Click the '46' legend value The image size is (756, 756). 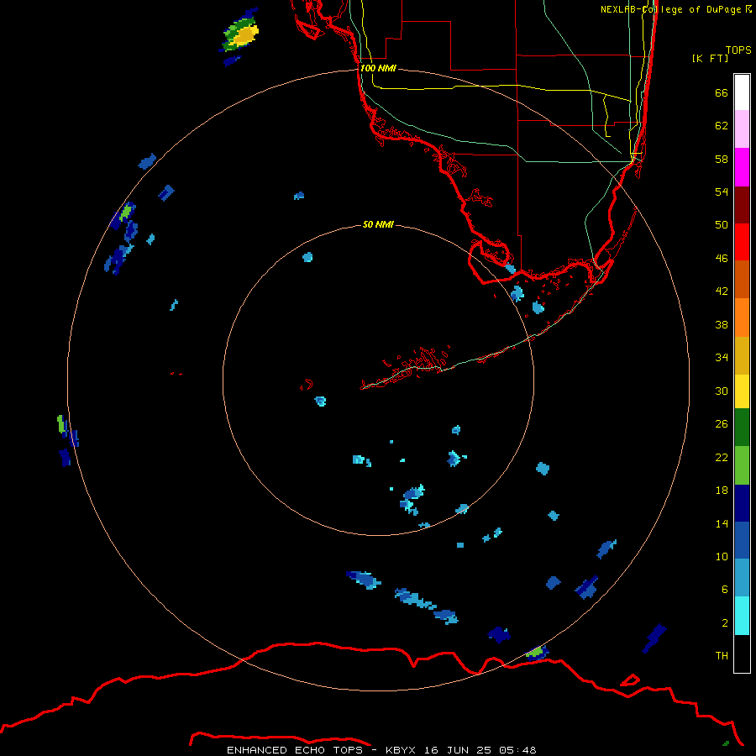722,258
